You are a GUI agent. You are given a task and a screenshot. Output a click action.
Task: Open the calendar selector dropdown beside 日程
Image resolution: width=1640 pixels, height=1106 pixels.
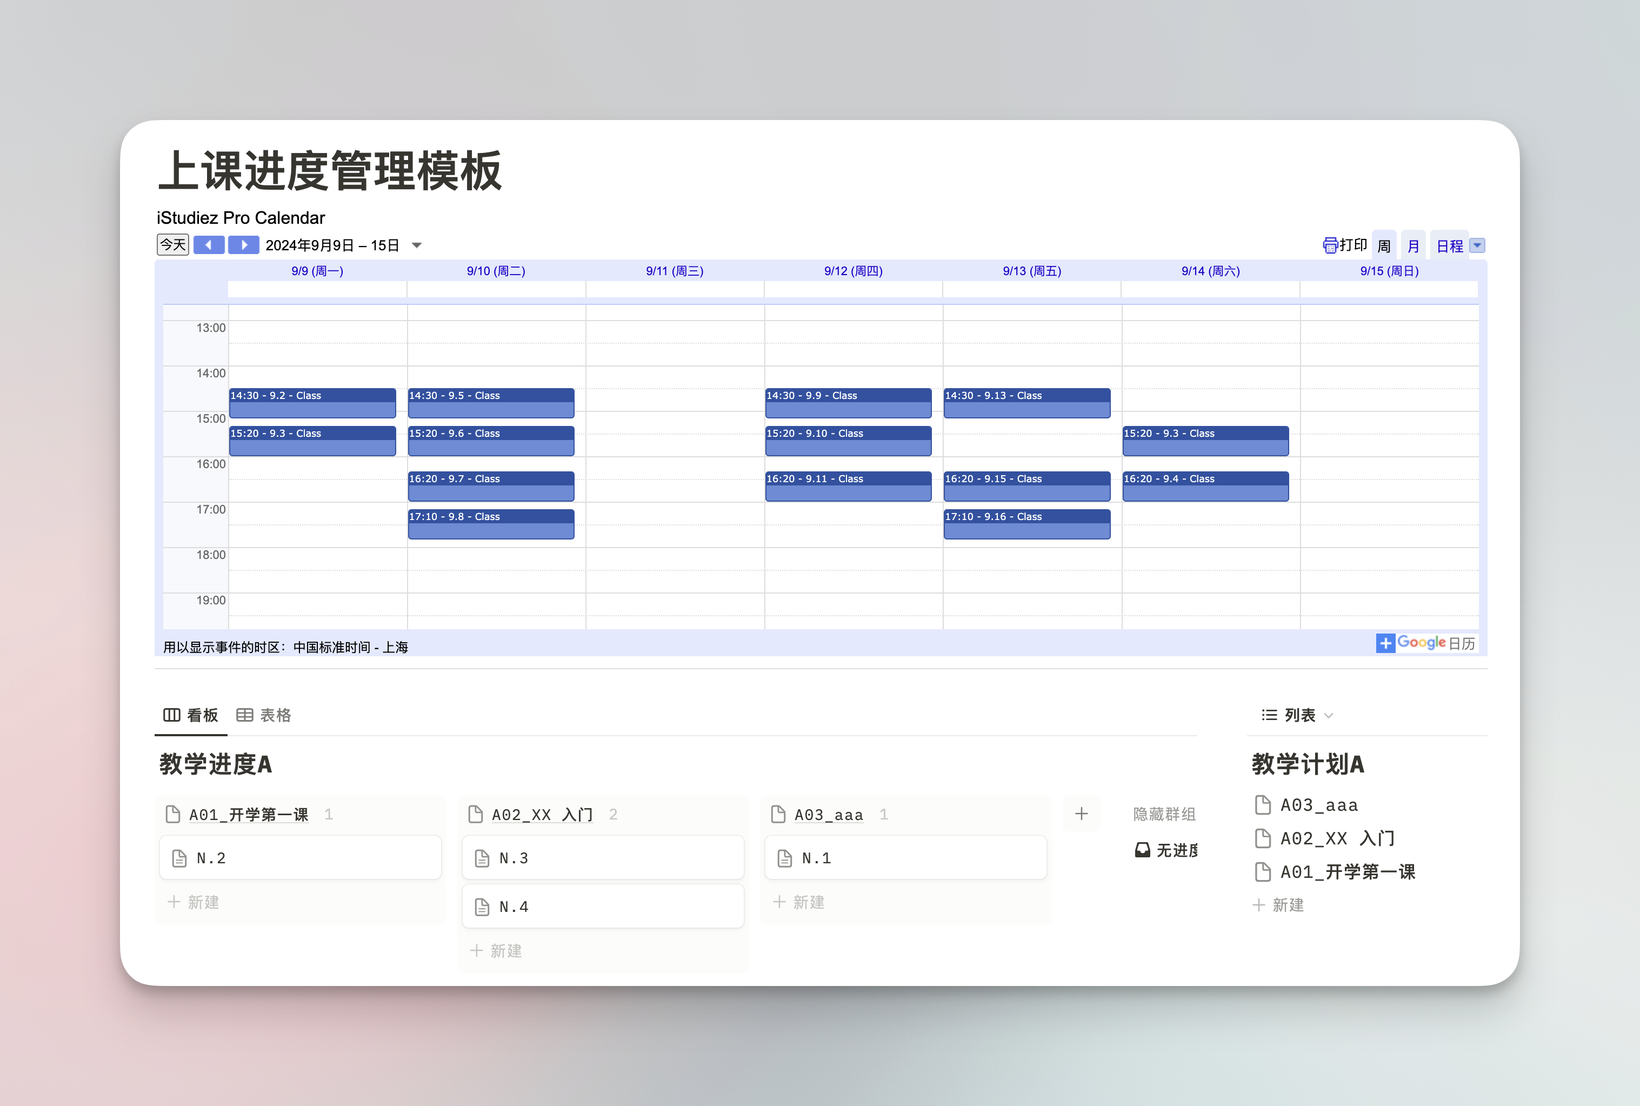tap(1477, 245)
